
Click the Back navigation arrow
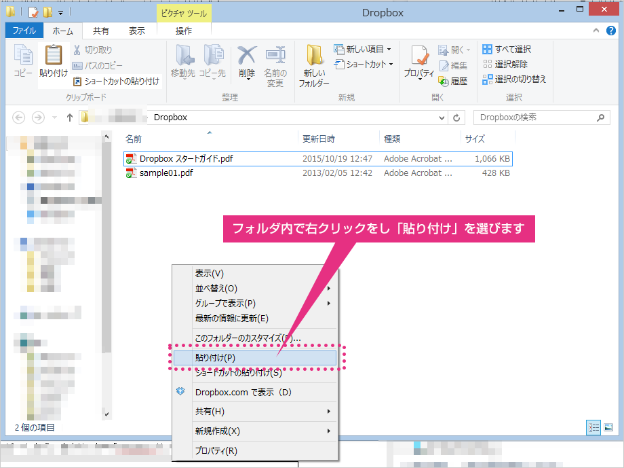point(19,118)
